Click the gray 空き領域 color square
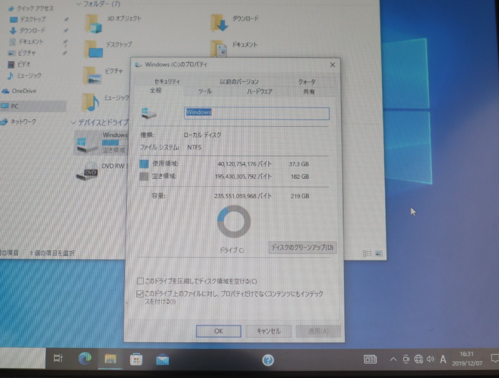The height and width of the screenshot is (378, 499). tap(144, 177)
